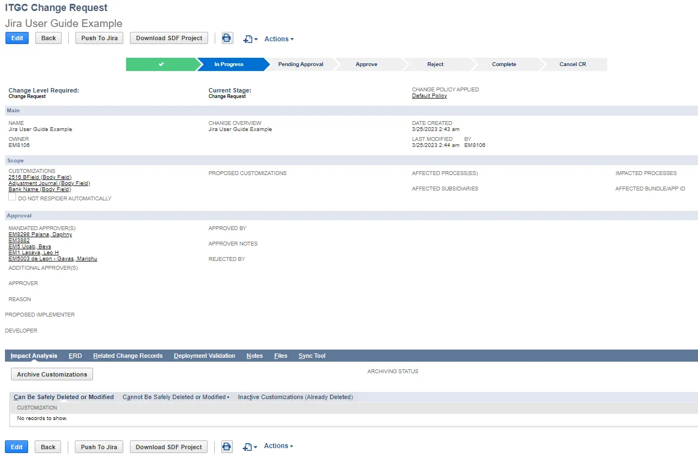Click the Scope section header

(x=351, y=161)
